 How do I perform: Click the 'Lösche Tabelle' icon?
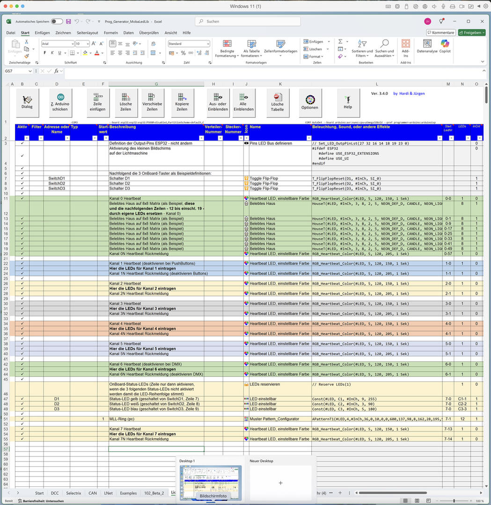point(277,97)
